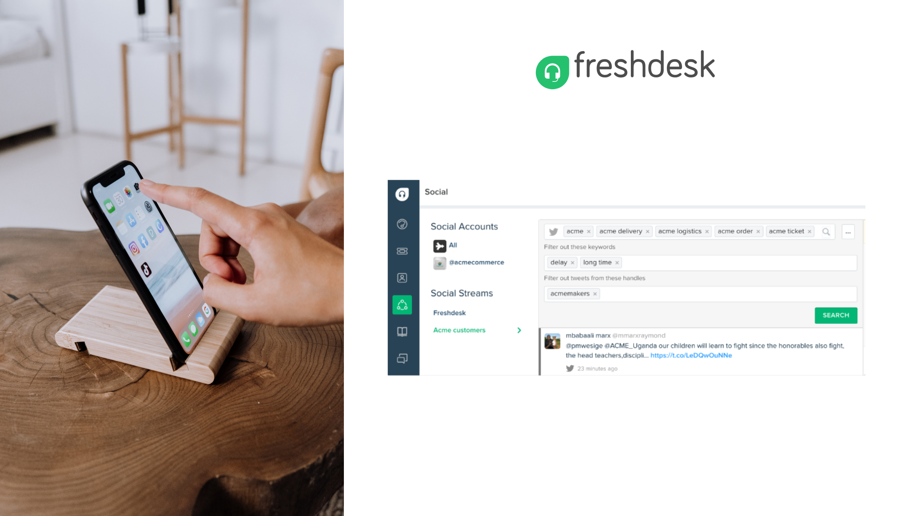Remove the 'acmemakers' handle filter tag

(594, 293)
